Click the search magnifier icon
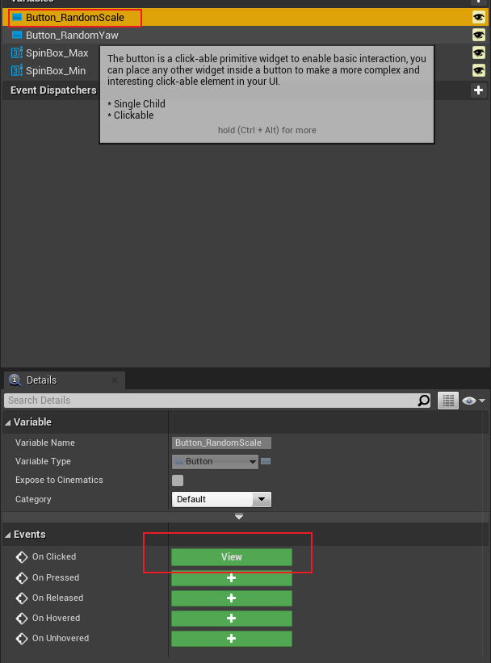491x663 pixels. (423, 400)
